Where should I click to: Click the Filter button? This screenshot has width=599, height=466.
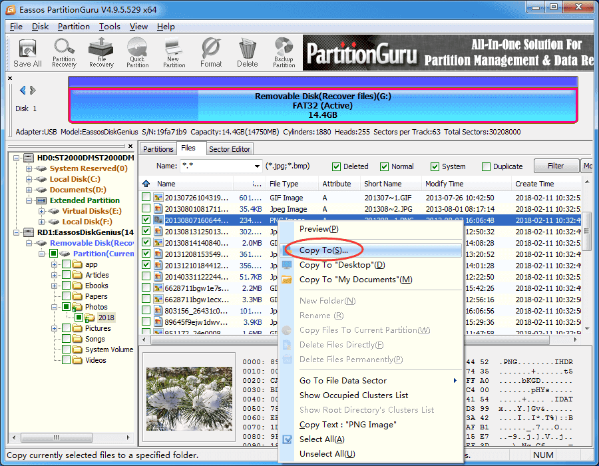click(x=556, y=166)
